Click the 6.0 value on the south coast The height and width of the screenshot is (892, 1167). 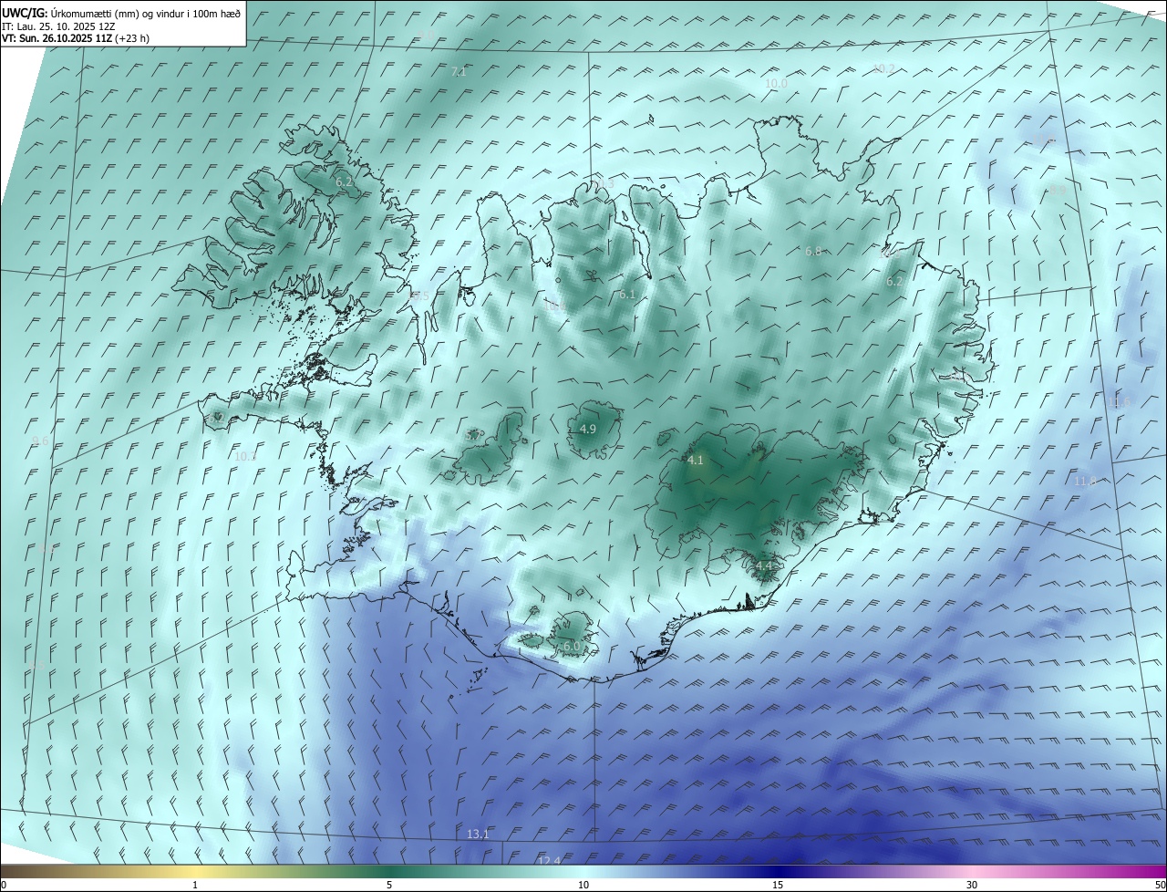pos(572,646)
